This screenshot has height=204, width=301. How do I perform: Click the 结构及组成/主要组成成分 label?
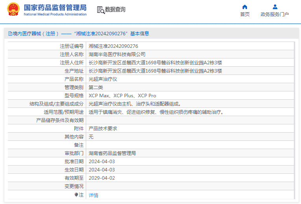coord(56,104)
